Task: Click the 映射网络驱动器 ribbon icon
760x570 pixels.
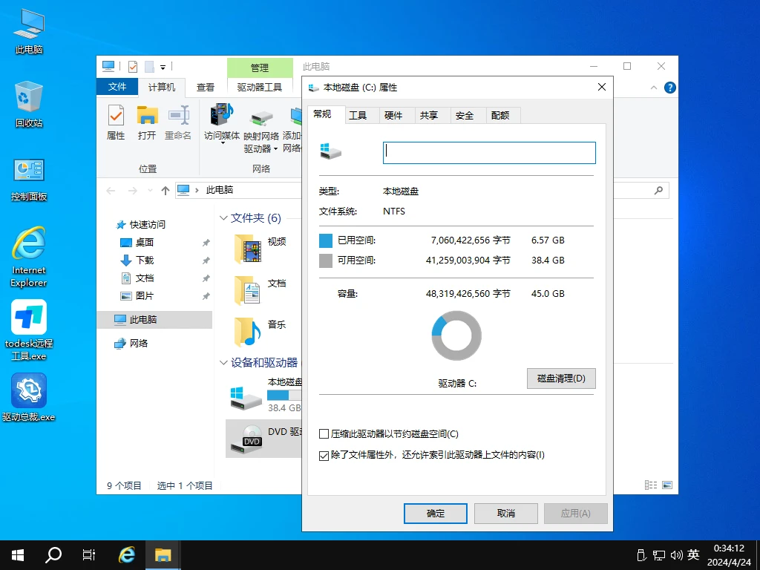Action: 261,131
